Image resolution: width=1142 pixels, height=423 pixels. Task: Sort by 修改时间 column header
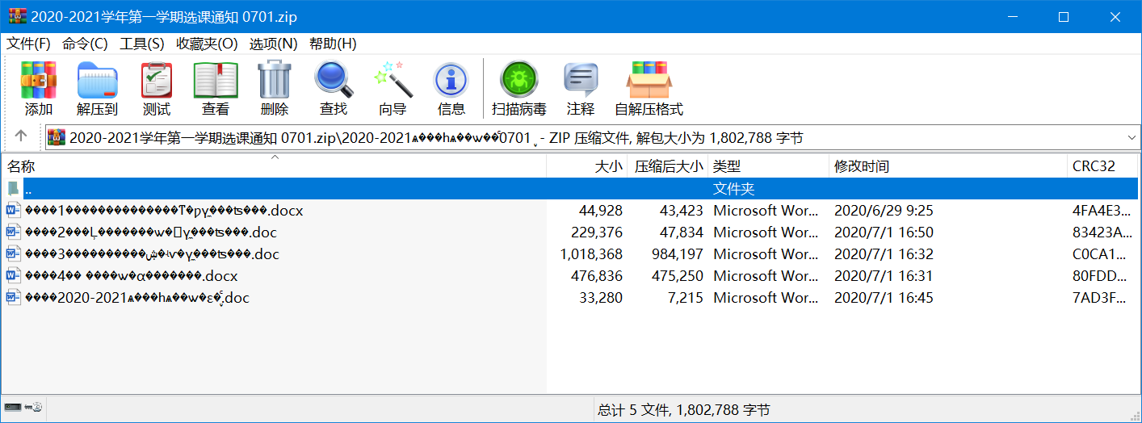[862, 167]
